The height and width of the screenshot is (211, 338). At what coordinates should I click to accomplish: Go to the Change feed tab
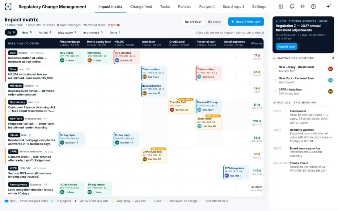coord(141,6)
